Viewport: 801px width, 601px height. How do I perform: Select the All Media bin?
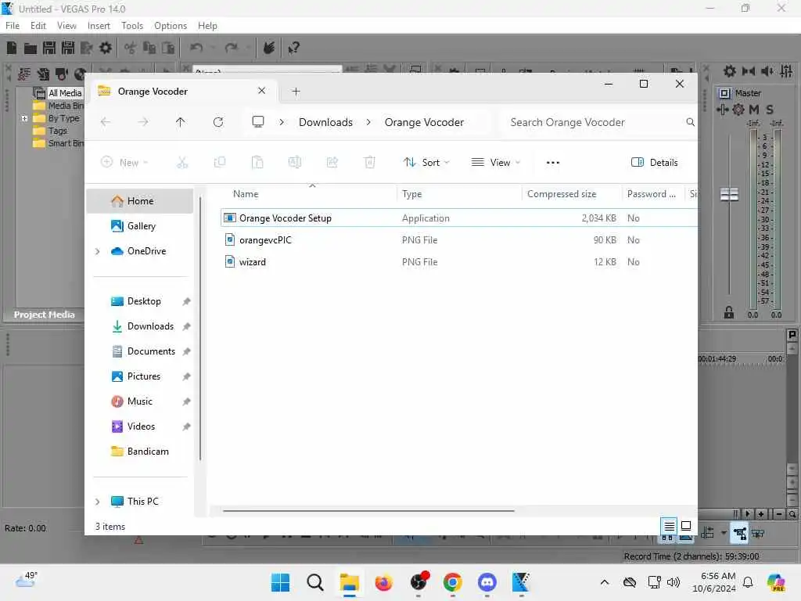[x=58, y=93]
